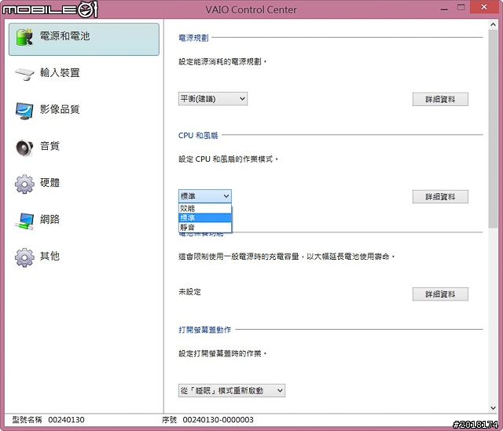503x431 pixels.
Task: Click 詳細資料 button beside 未設定
Action: [440, 294]
